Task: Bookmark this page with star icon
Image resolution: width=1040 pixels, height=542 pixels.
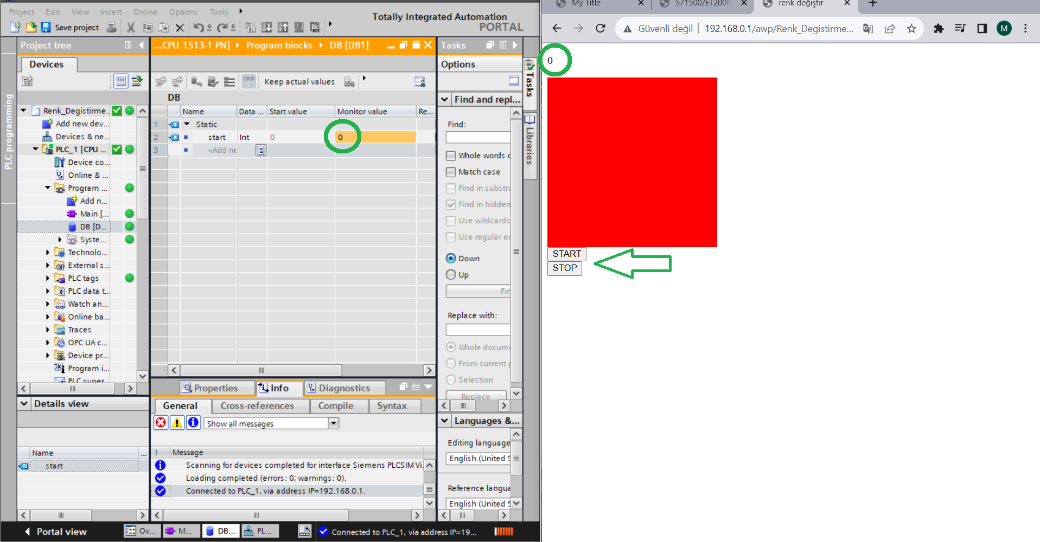Action: 911,28
